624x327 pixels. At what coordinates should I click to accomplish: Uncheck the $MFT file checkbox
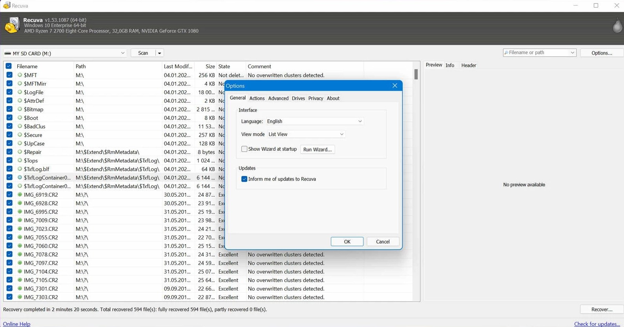point(9,75)
